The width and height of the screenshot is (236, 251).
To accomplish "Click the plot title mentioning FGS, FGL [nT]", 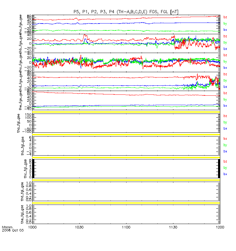I will click(x=126, y=12).
